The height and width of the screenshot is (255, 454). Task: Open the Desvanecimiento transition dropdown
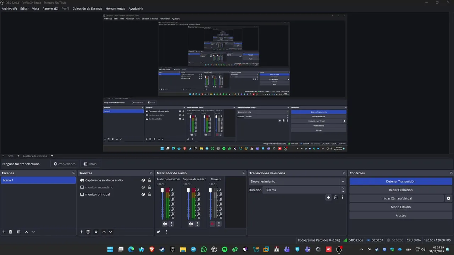[x=297, y=181]
